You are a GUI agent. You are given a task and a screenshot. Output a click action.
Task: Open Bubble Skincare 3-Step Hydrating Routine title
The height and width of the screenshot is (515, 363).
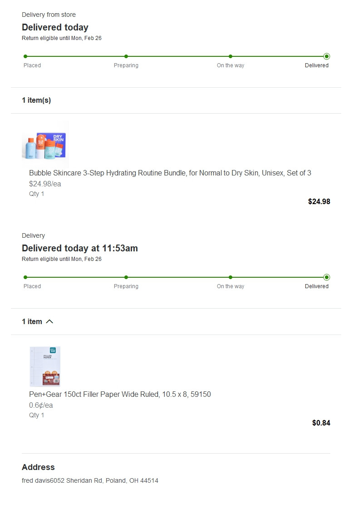[170, 173]
